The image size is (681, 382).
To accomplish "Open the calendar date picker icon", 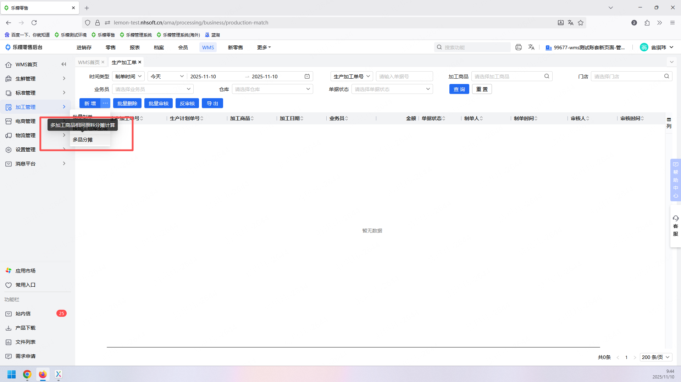I will point(307,76).
